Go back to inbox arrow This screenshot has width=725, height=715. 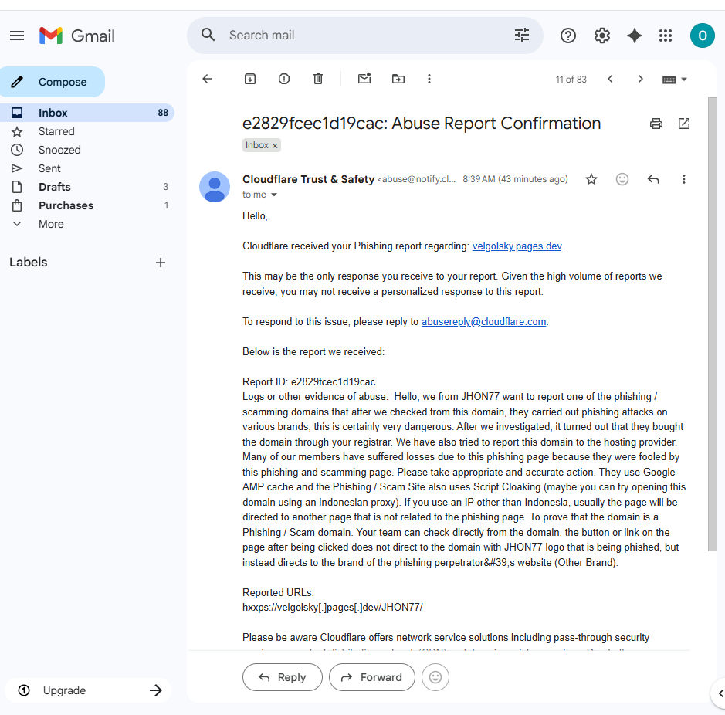pyautogui.click(x=207, y=79)
